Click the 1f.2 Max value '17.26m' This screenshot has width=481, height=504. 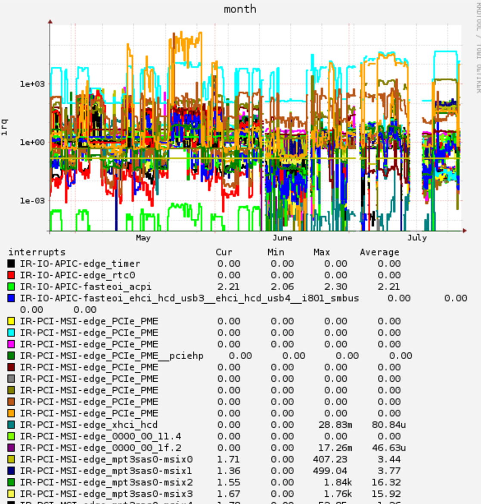coord(335,448)
